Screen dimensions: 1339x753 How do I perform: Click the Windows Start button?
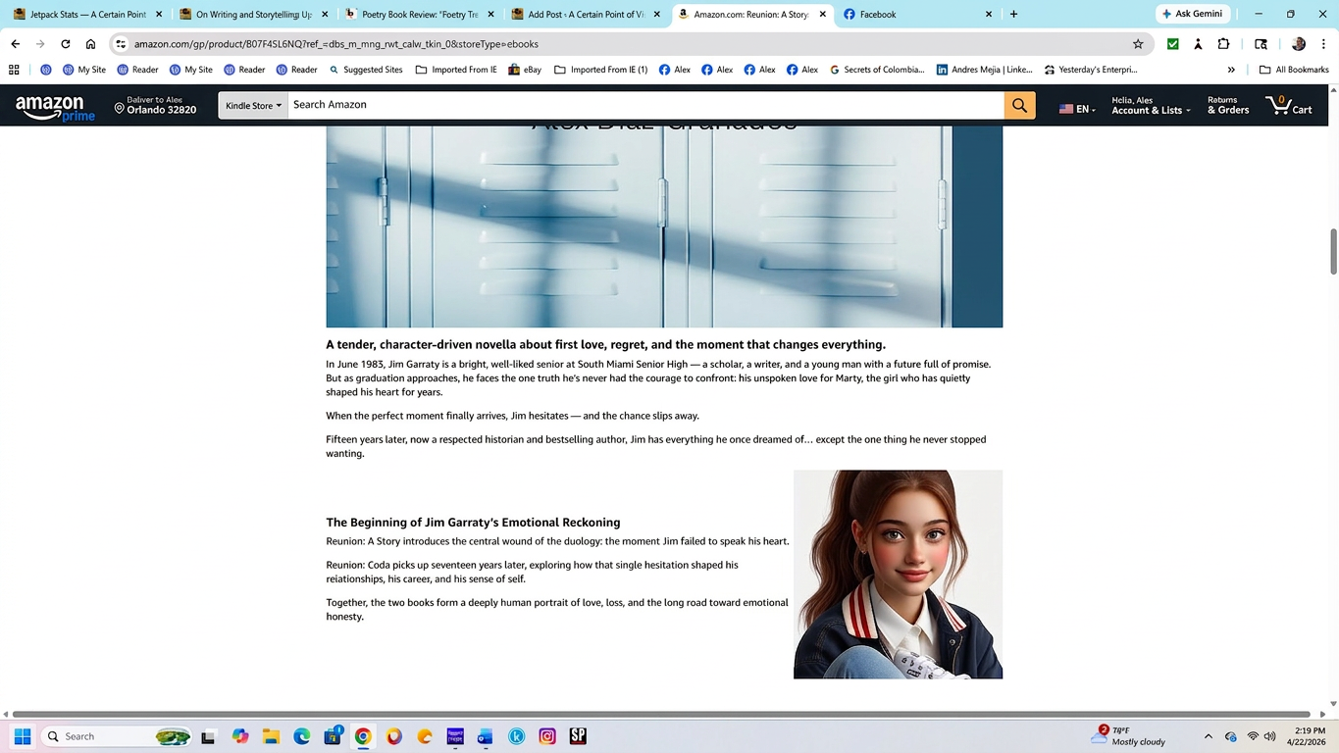(x=23, y=736)
